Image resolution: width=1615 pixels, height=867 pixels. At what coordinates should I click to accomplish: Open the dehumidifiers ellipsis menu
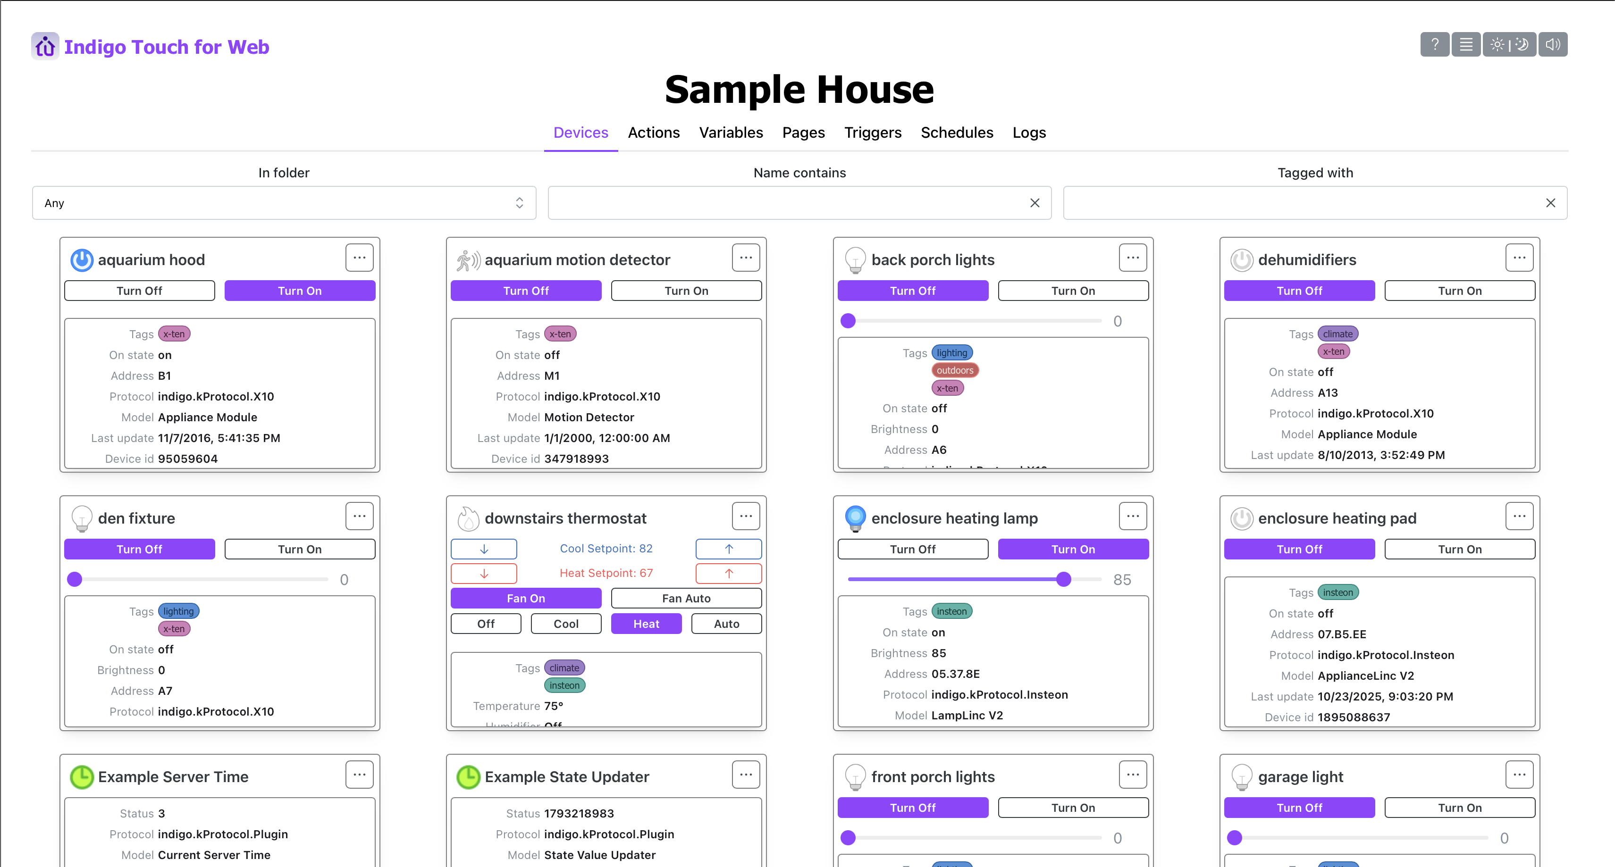1519,258
